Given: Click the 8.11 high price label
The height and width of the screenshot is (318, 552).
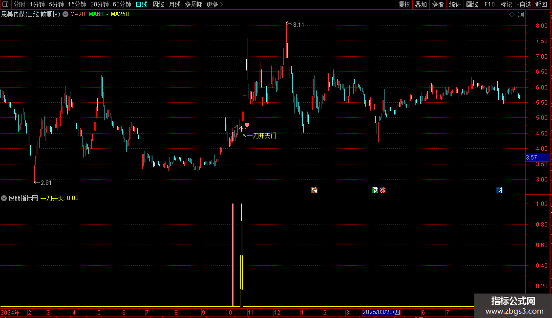Looking at the screenshot, I should pos(298,24).
